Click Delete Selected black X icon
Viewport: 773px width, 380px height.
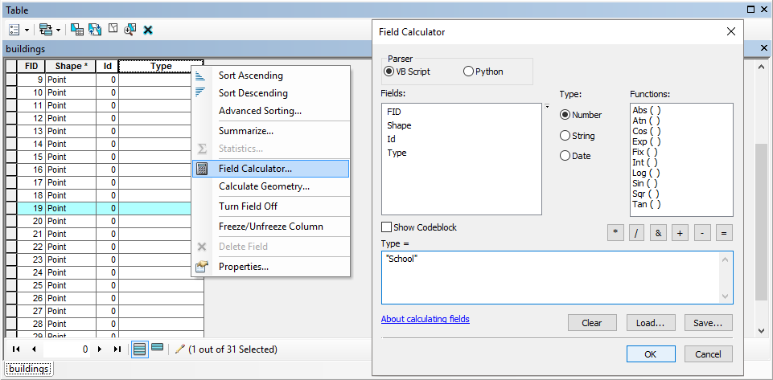pos(148,30)
